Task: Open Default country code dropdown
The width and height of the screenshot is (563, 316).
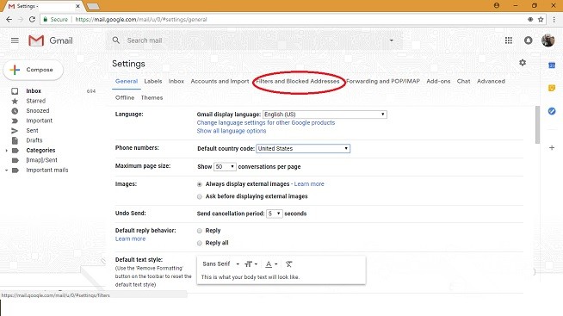Action: pos(303,149)
